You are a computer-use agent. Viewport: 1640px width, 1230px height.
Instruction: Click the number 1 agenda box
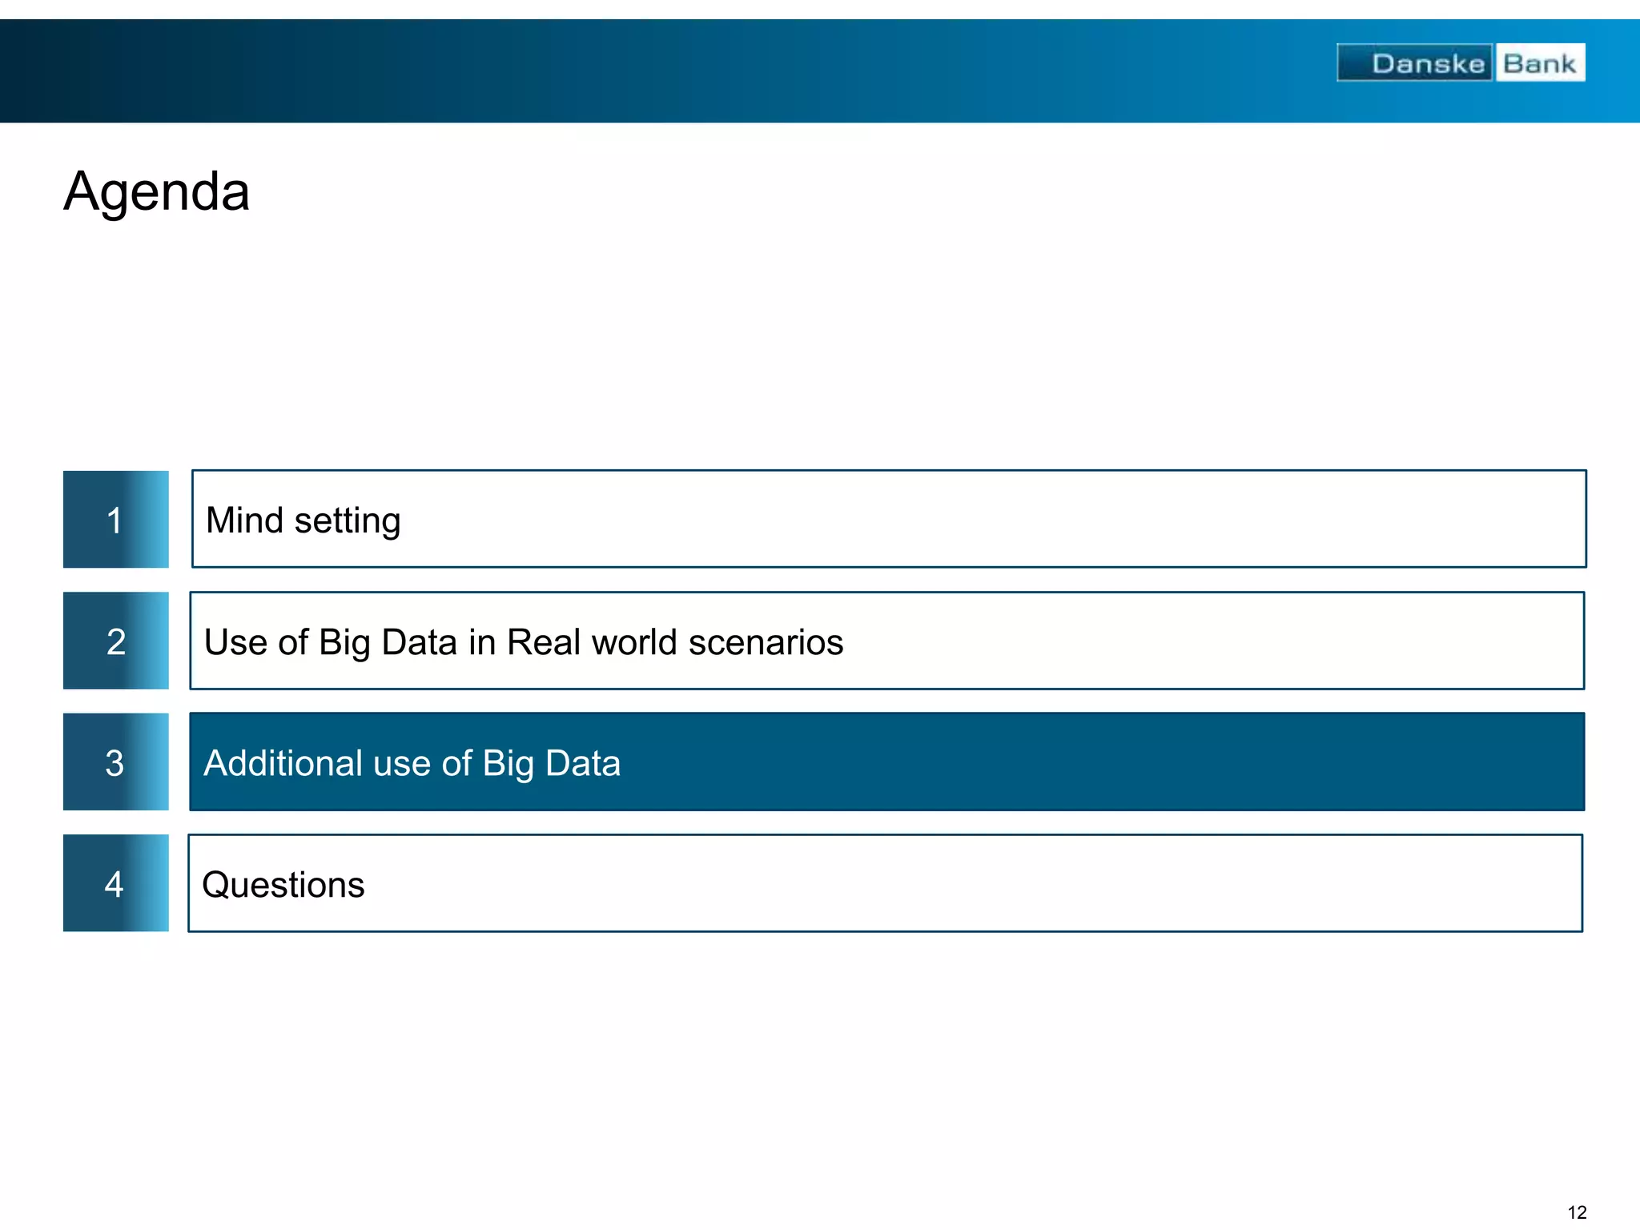(x=116, y=520)
